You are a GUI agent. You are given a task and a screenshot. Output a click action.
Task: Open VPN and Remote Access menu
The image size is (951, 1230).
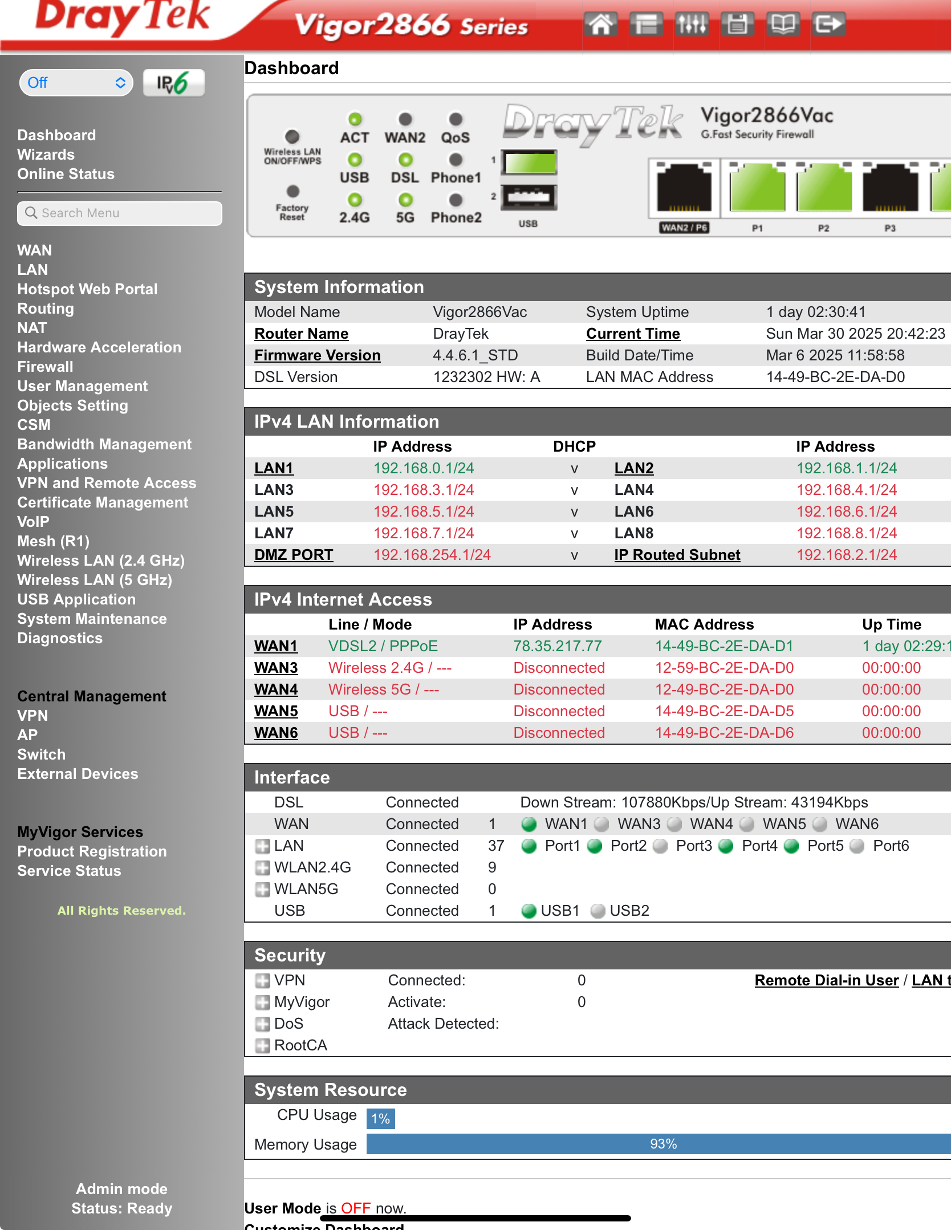pyautogui.click(x=107, y=483)
